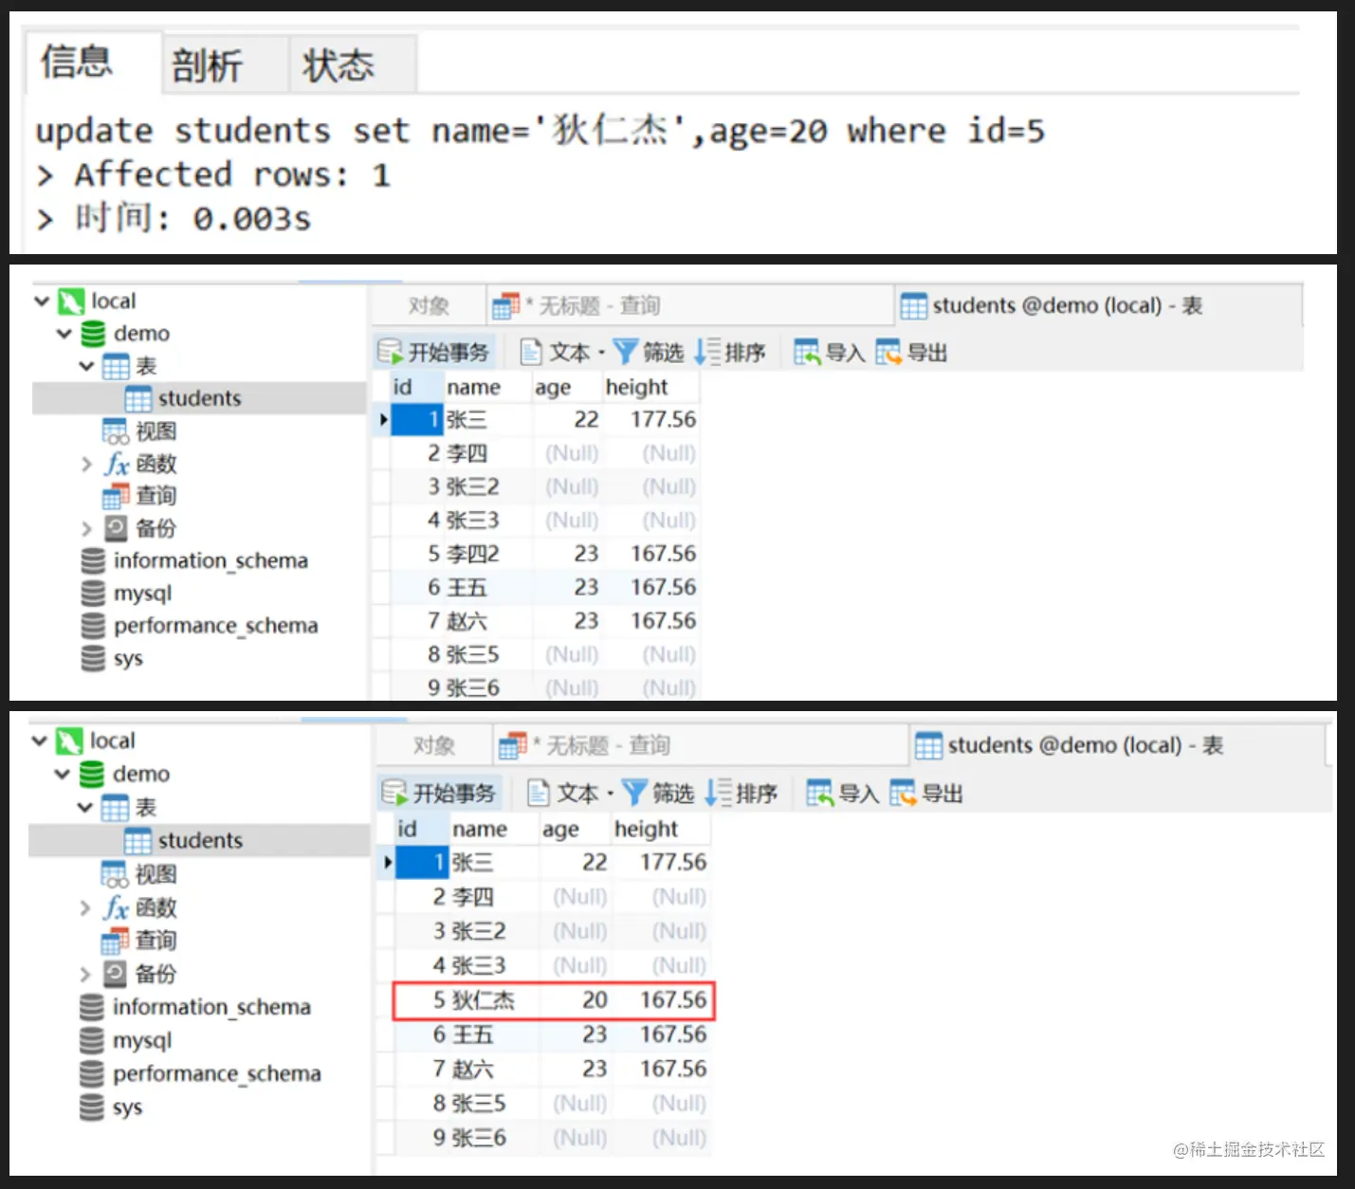The height and width of the screenshot is (1189, 1355).
Task: Click the 筛选 funnel icon in upper window
Action: pyautogui.click(x=625, y=352)
